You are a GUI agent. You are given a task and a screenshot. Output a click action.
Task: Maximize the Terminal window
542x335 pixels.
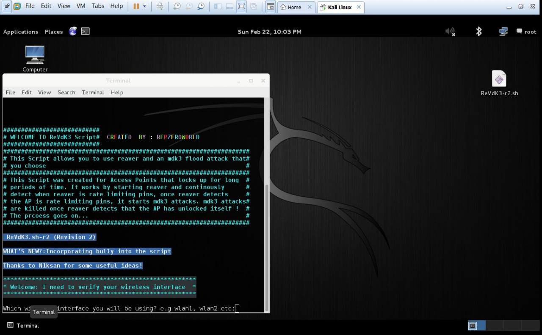251,80
